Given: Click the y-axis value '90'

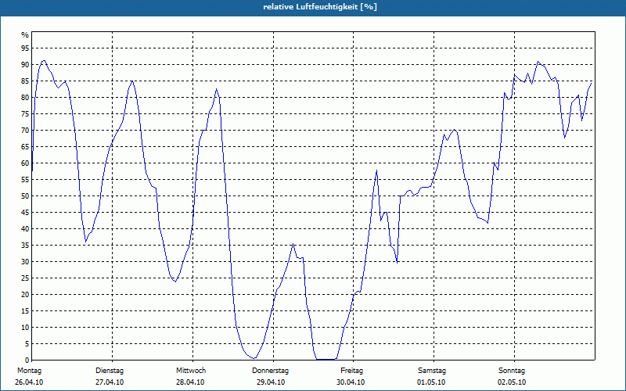Looking at the screenshot, I should pos(25,65).
